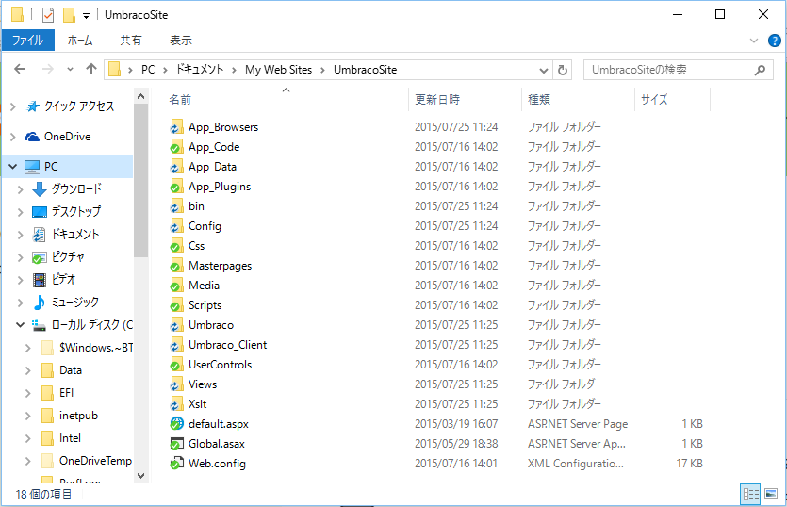
Task: Select the OneDriveTemp folder in sidebar
Action: [95, 461]
